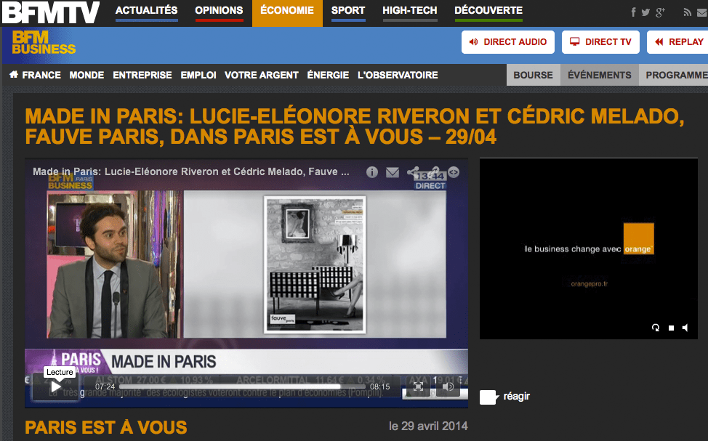Click the DIRECT TV button
Viewport: 708px width, 441px height.
point(600,42)
